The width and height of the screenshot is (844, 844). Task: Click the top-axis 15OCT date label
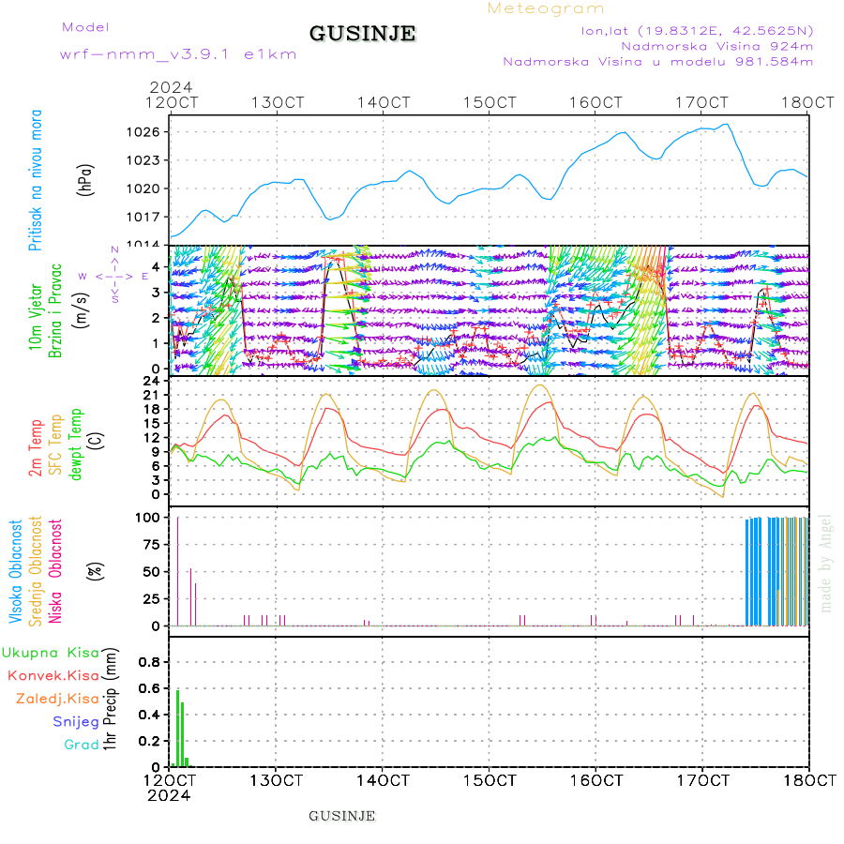(x=490, y=103)
